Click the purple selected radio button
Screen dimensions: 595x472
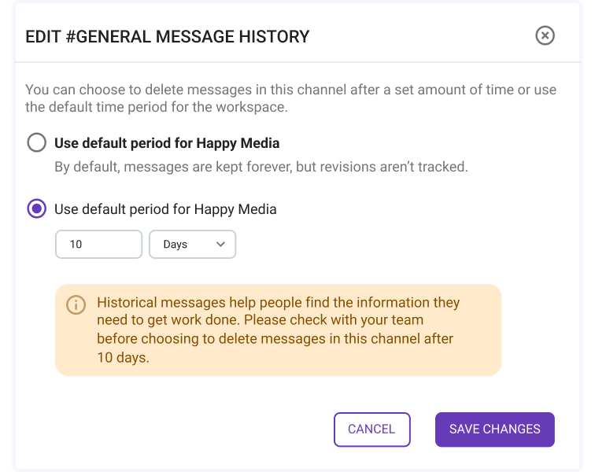(x=37, y=208)
